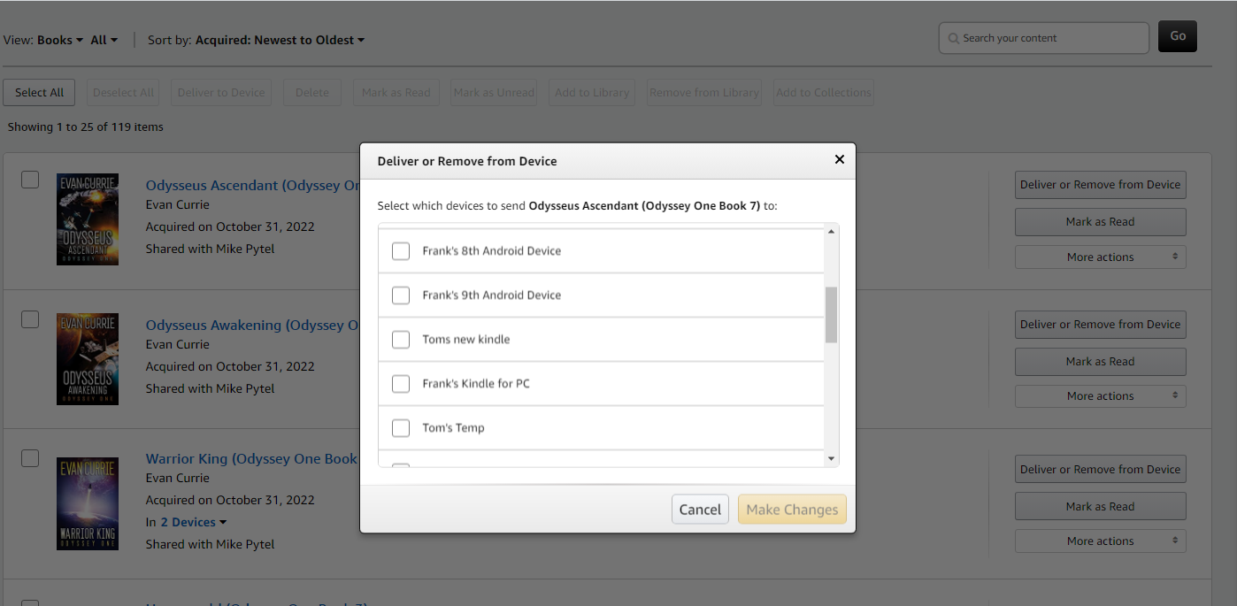Click the Frank's Kindle for PC label
The image size is (1237, 606).
pos(476,384)
